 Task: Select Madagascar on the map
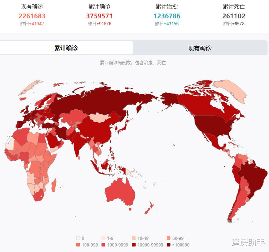pos(54,185)
